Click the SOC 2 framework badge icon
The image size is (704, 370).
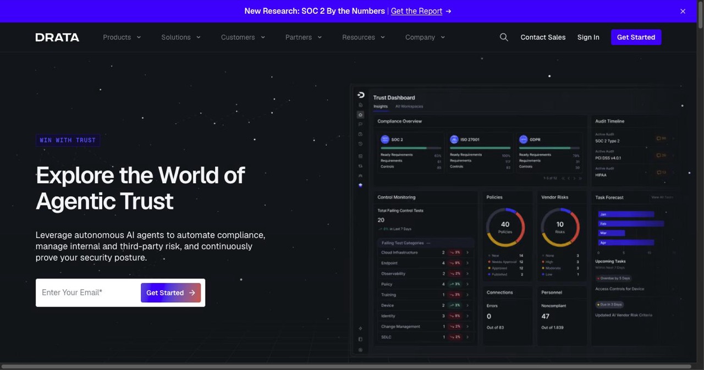click(385, 140)
